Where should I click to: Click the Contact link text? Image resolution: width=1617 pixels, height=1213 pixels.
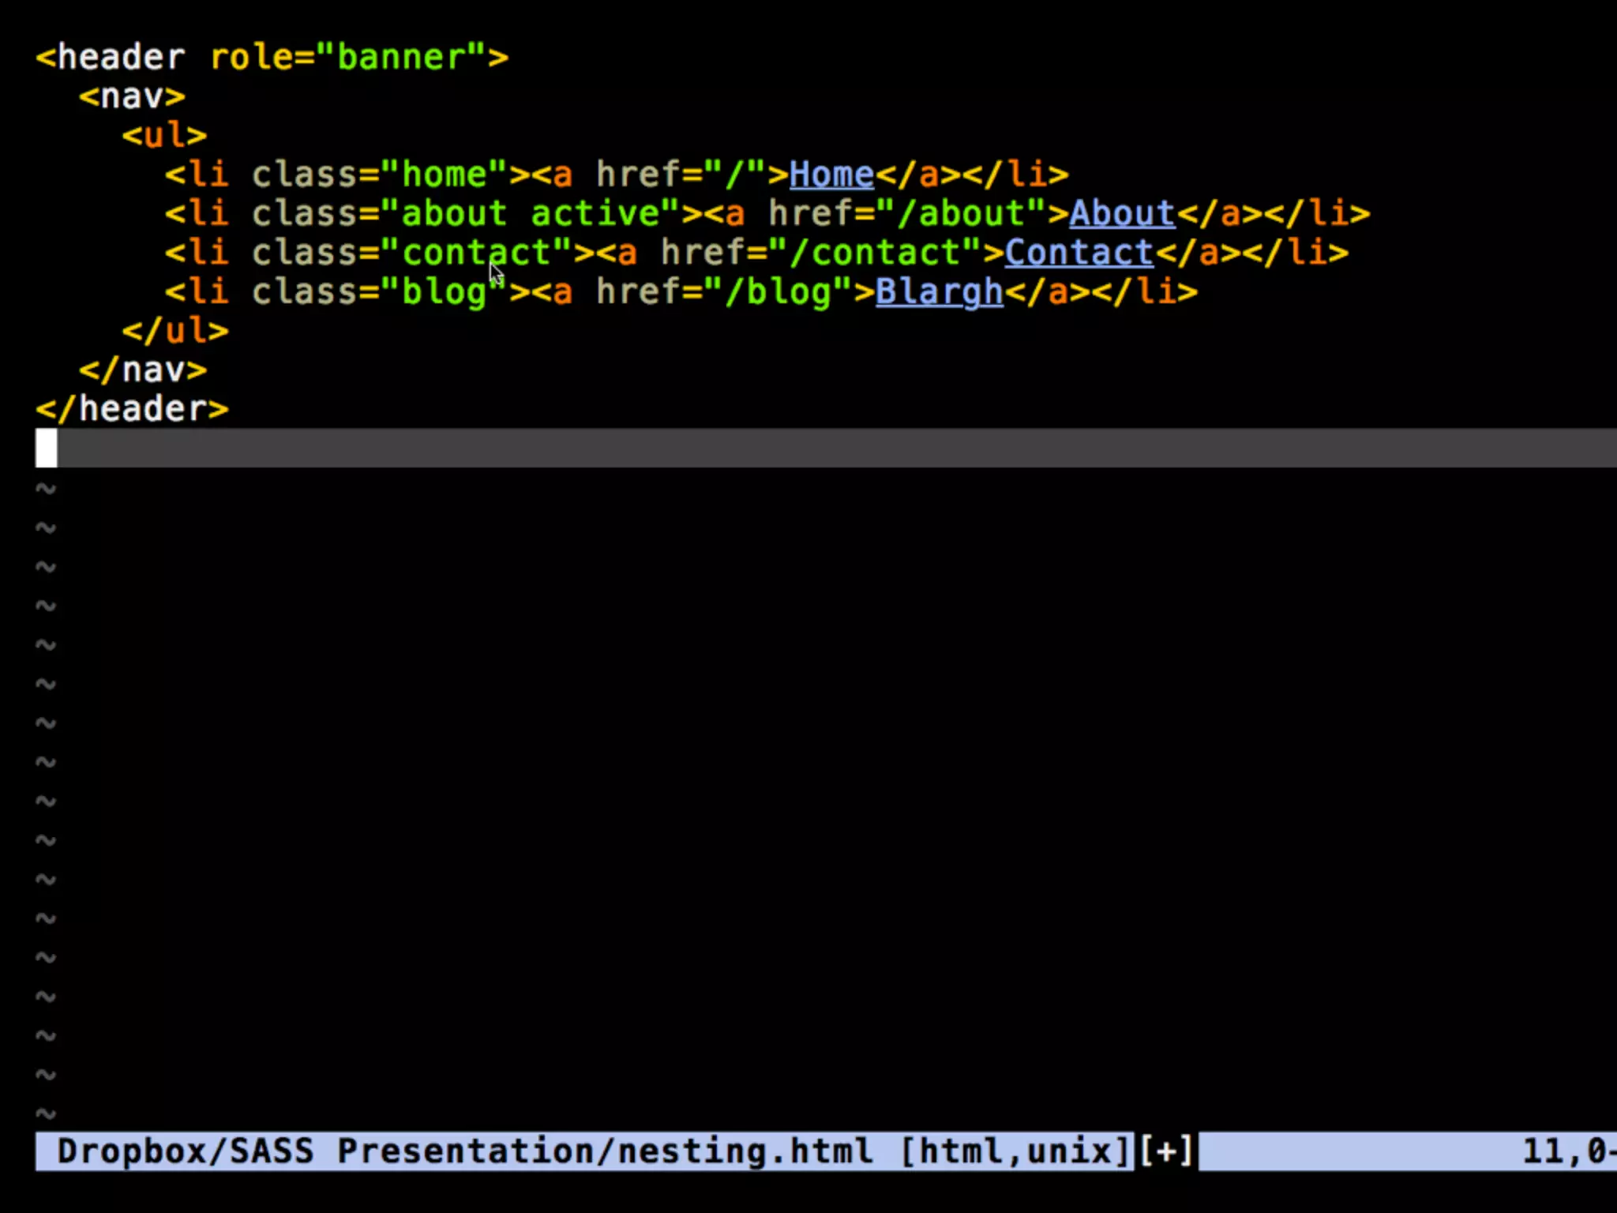1079,253
